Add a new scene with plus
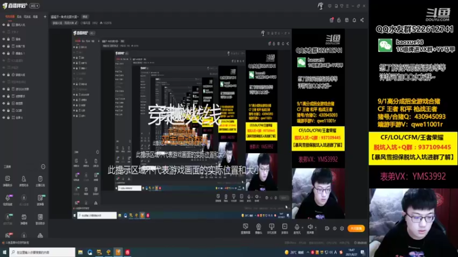 45,17
